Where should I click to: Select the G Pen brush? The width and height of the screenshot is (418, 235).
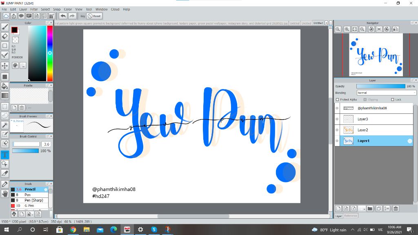pyautogui.click(x=29, y=206)
